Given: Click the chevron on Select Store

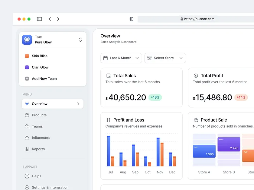Looking at the screenshot, I should point(181,58).
